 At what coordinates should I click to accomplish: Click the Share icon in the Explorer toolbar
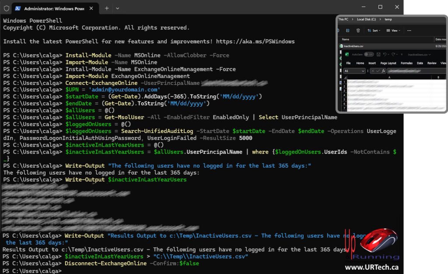(348, 31)
